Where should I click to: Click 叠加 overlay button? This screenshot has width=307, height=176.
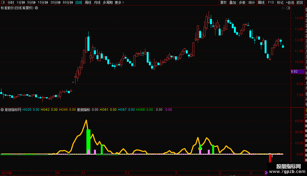pyautogui.click(x=233, y=2)
